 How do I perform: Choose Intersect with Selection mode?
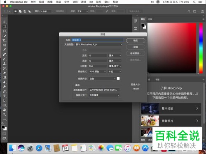pos(29,11)
